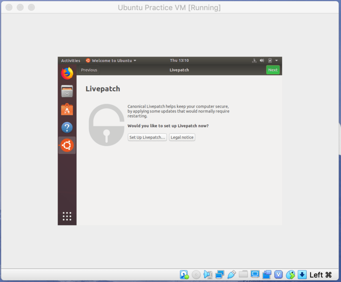
Task: Select the Welcome to Ubuntu dock icon
Action: pyautogui.click(x=67, y=145)
